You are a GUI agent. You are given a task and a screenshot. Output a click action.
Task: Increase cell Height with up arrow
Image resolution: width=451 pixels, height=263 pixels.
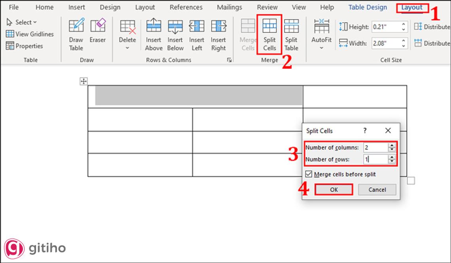(404, 25)
